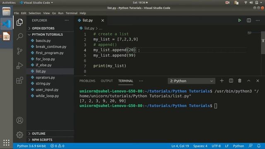Change language mode Python in status bar

238,146
